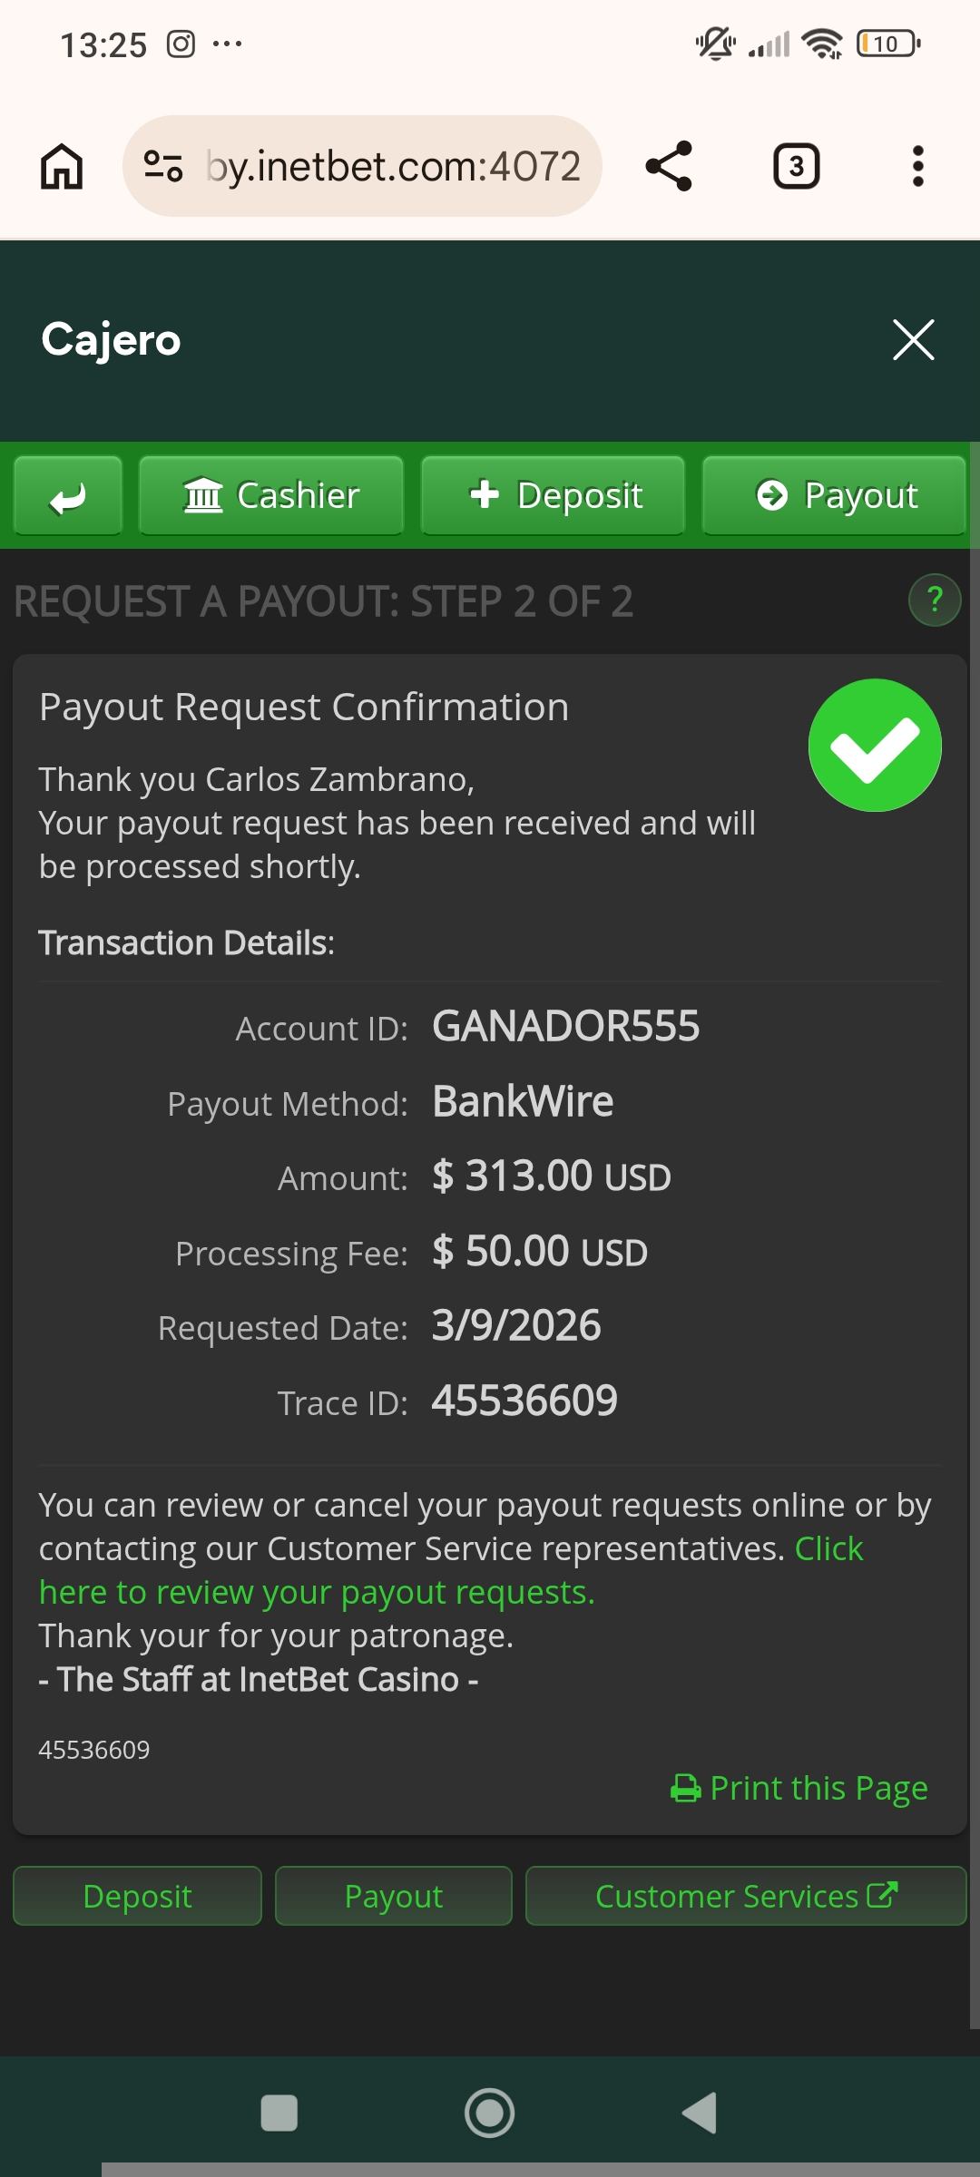
Task: Select the top Deposit tab
Action: coord(553,495)
